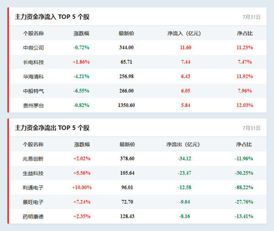Click the 个股名称 header in the inflow table

click(33, 33)
